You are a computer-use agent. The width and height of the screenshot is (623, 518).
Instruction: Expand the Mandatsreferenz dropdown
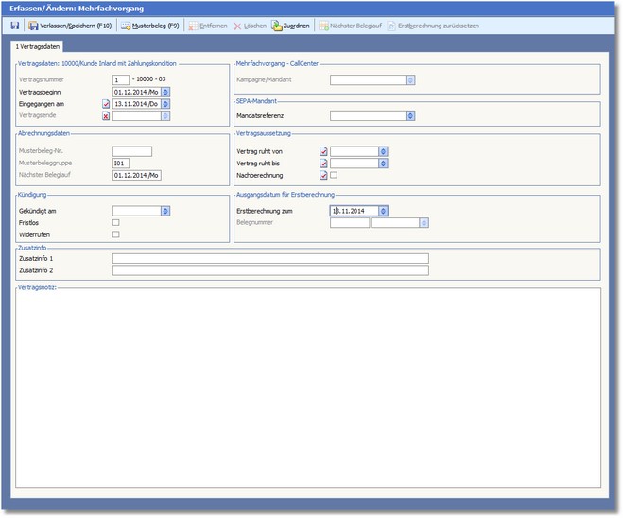(411, 115)
